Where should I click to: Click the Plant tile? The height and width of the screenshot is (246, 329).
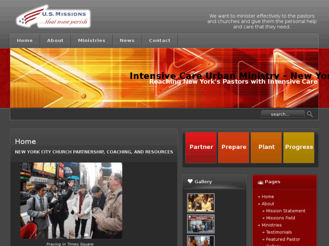(266, 148)
